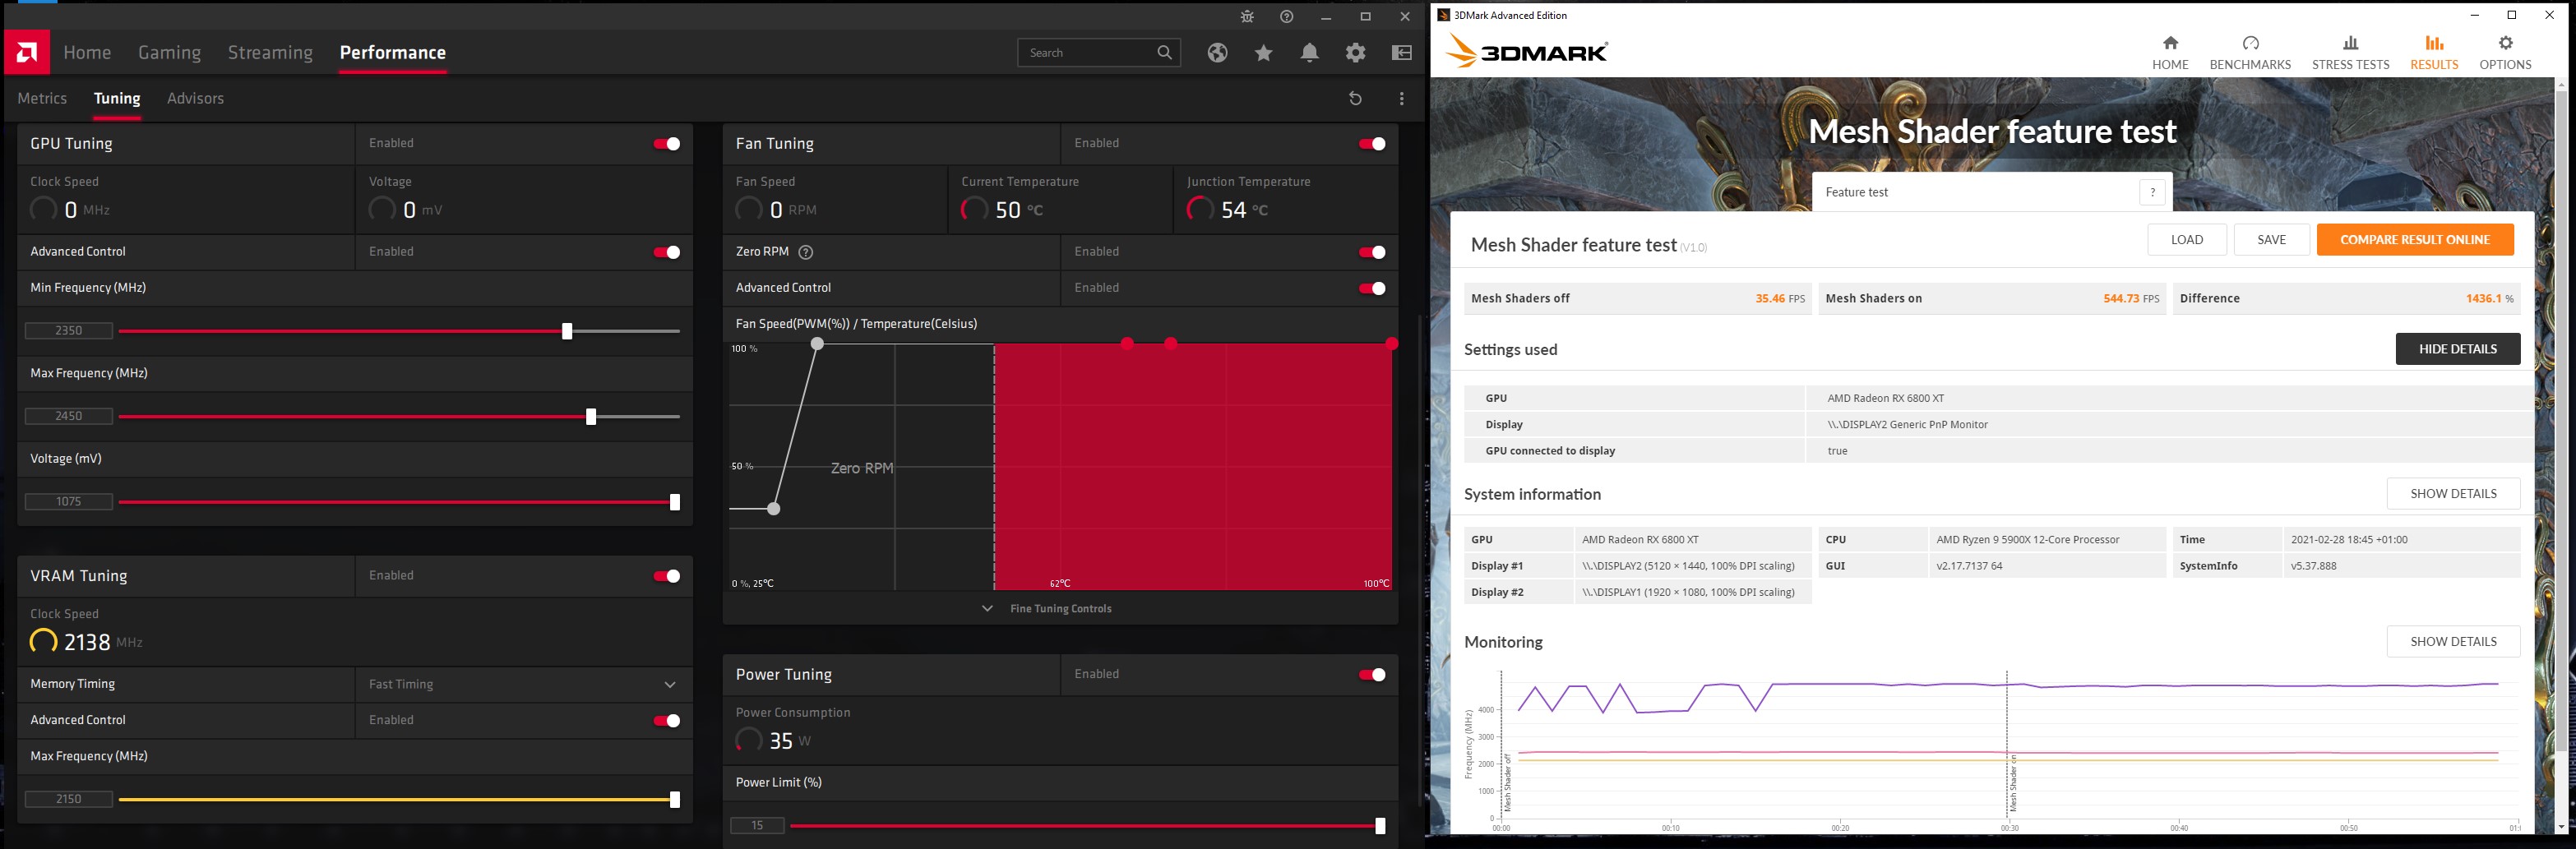Click the Power Limit slider handle
The width and height of the screenshot is (2576, 849).
click(1380, 826)
